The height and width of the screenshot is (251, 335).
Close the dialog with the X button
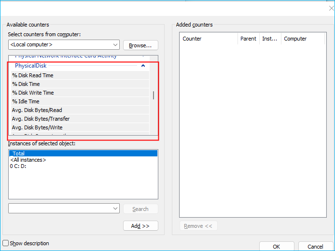pyautogui.click(x=331, y=8)
